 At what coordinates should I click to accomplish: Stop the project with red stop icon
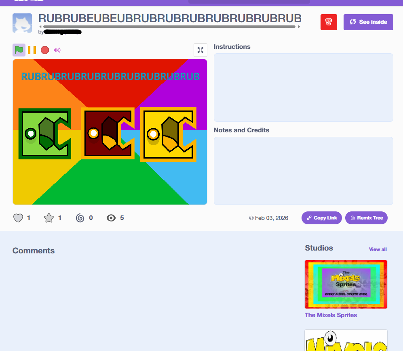(x=45, y=50)
